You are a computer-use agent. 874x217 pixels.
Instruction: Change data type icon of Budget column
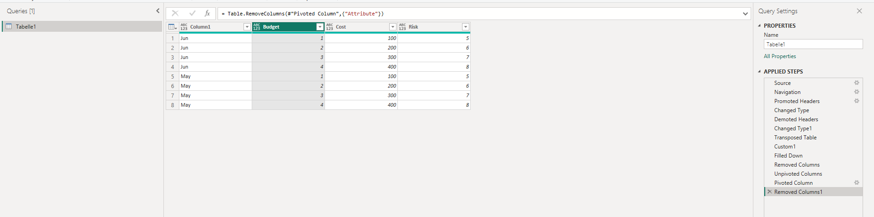257,27
